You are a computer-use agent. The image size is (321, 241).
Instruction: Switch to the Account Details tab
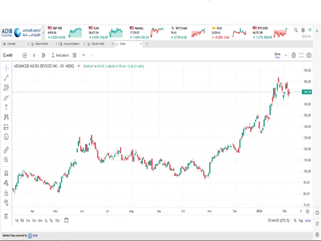pos(71,44)
